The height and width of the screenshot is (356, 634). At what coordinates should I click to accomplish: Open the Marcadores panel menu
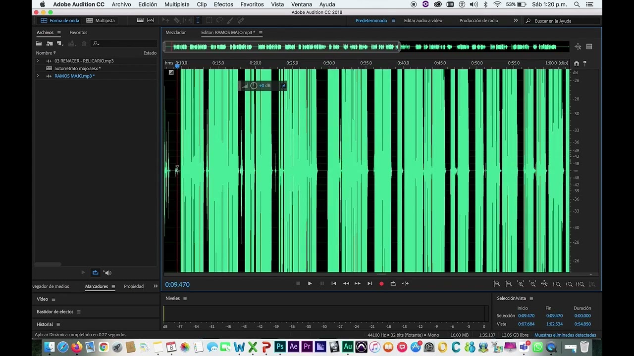tap(113, 286)
